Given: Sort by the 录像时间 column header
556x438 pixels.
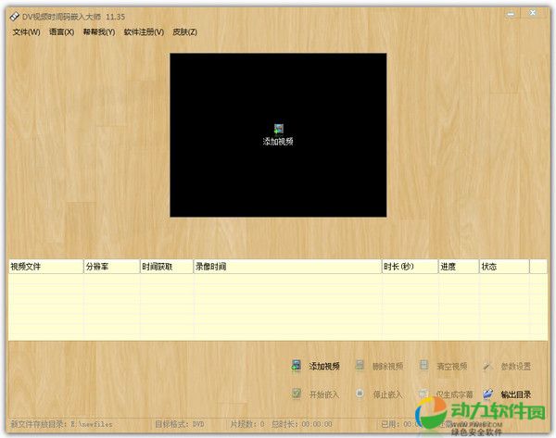Looking at the screenshot, I should pos(286,267).
